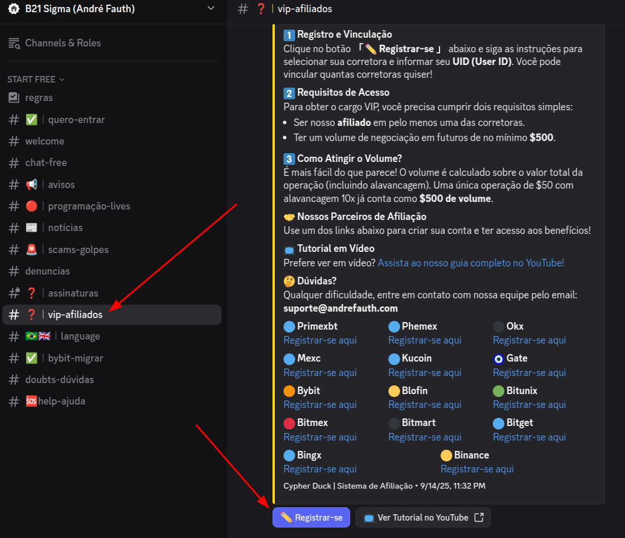Click Registrar-se aqui under Bitget
The width and height of the screenshot is (625, 538).
pyautogui.click(x=529, y=437)
